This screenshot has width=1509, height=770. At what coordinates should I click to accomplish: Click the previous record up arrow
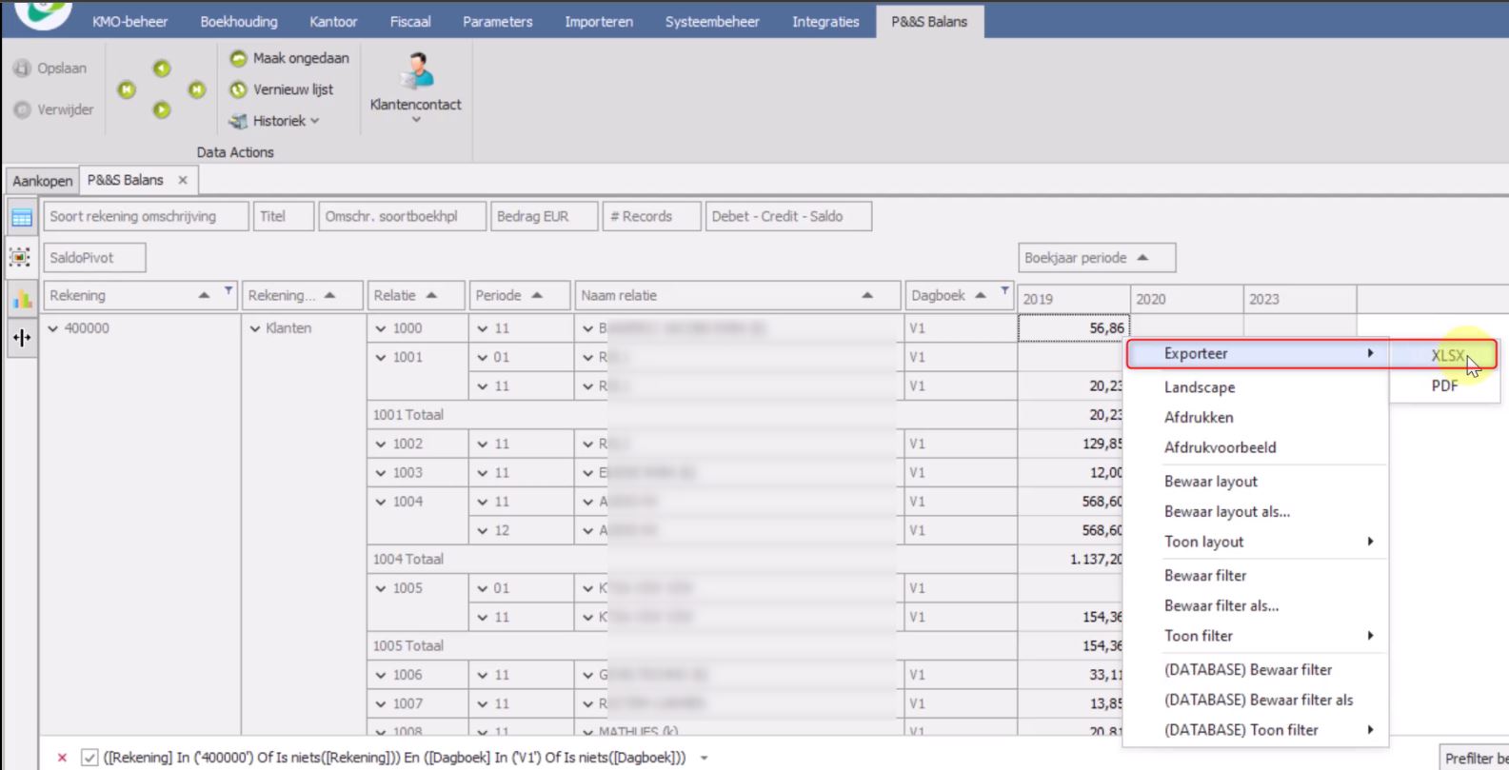162,69
